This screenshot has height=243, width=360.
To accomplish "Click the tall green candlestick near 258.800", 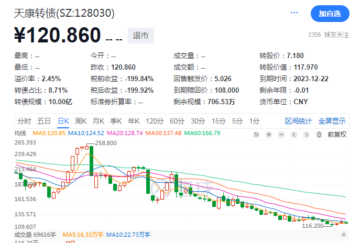I will [91, 161].
